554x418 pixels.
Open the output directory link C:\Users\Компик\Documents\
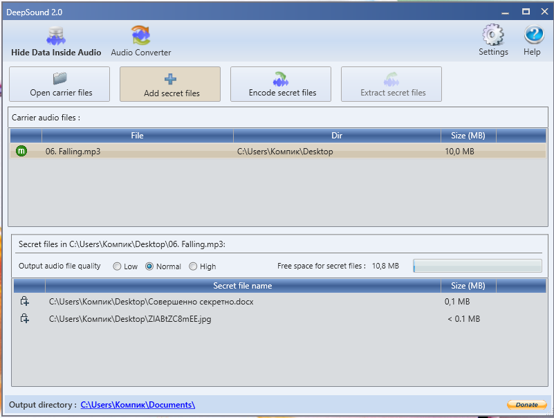click(138, 405)
